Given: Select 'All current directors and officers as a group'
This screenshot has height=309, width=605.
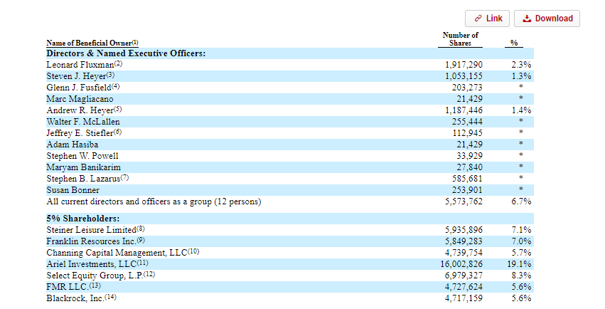Looking at the screenshot, I should coord(129,201).
